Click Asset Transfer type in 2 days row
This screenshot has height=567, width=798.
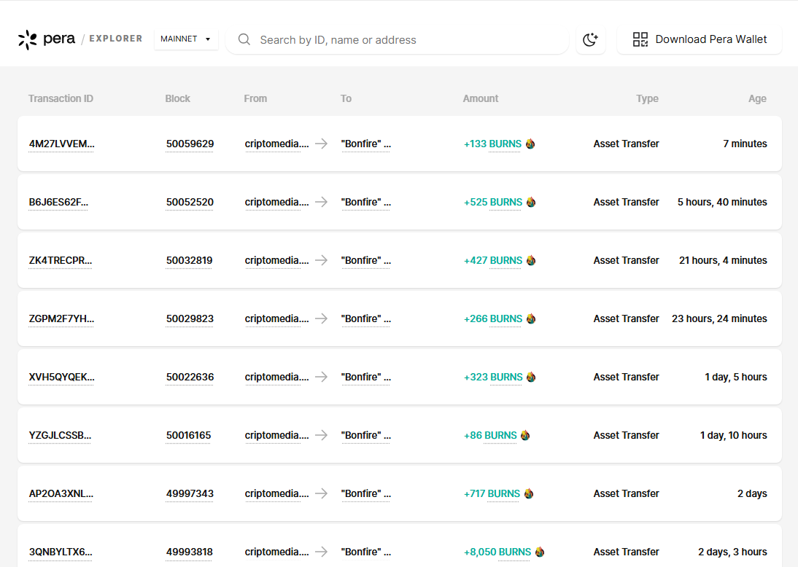(x=626, y=494)
